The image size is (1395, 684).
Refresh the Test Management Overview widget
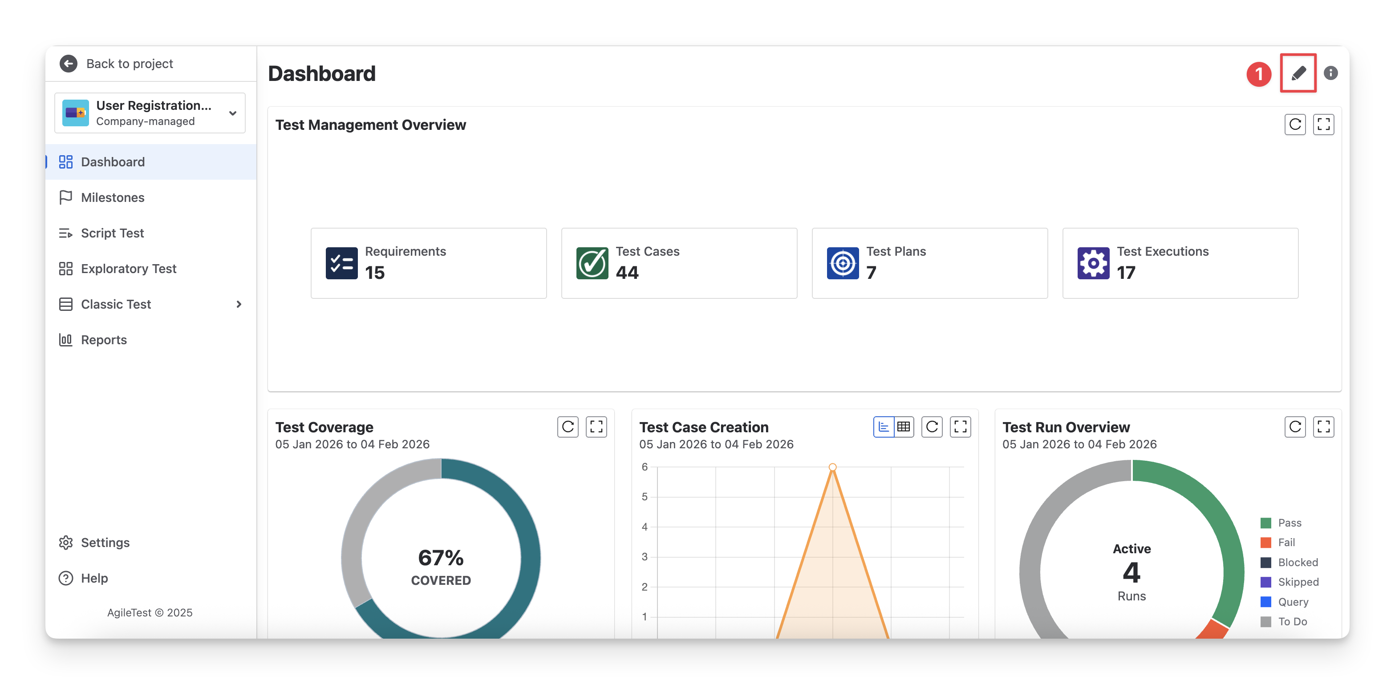[1295, 125]
